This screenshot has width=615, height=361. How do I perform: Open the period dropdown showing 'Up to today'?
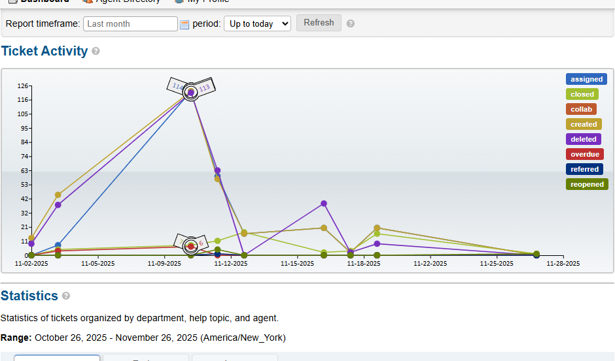(257, 24)
